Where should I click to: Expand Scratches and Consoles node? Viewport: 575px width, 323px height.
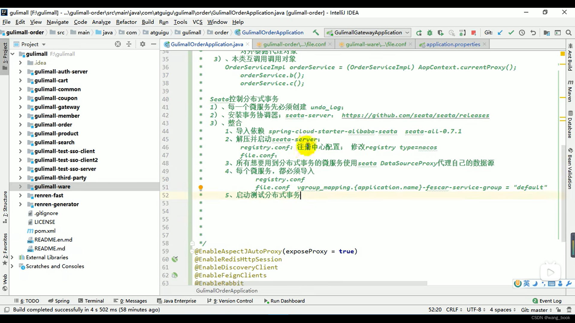pyautogui.click(x=12, y=266)
